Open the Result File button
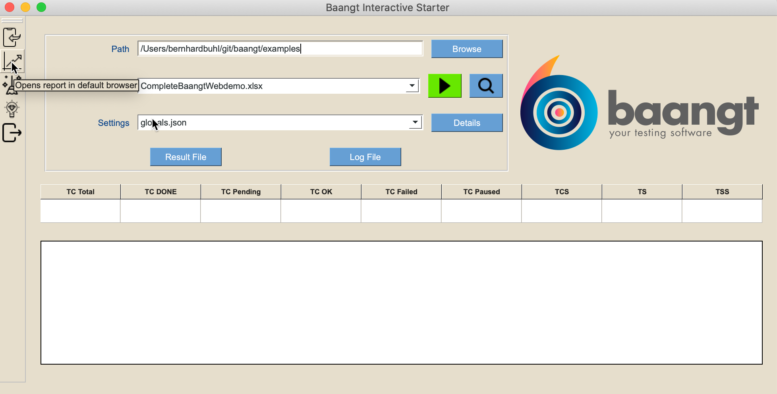 click(186, 157)
